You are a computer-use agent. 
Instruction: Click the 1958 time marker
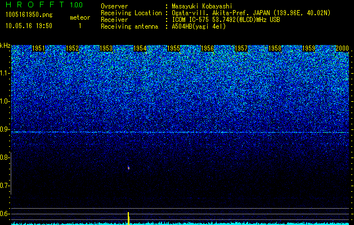[275, 48]
